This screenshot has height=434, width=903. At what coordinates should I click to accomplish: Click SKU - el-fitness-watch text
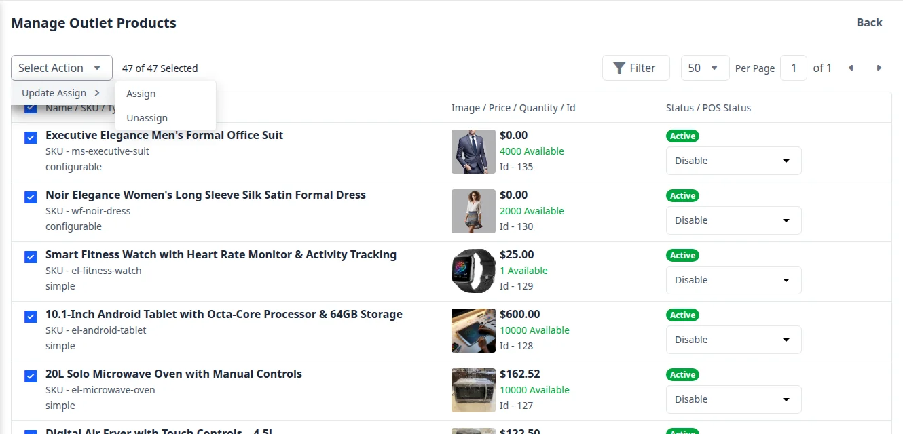94,271
